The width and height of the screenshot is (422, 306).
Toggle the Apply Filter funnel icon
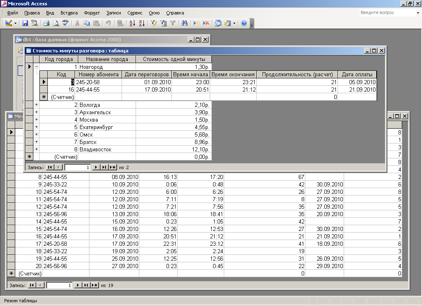coord(173,23)
